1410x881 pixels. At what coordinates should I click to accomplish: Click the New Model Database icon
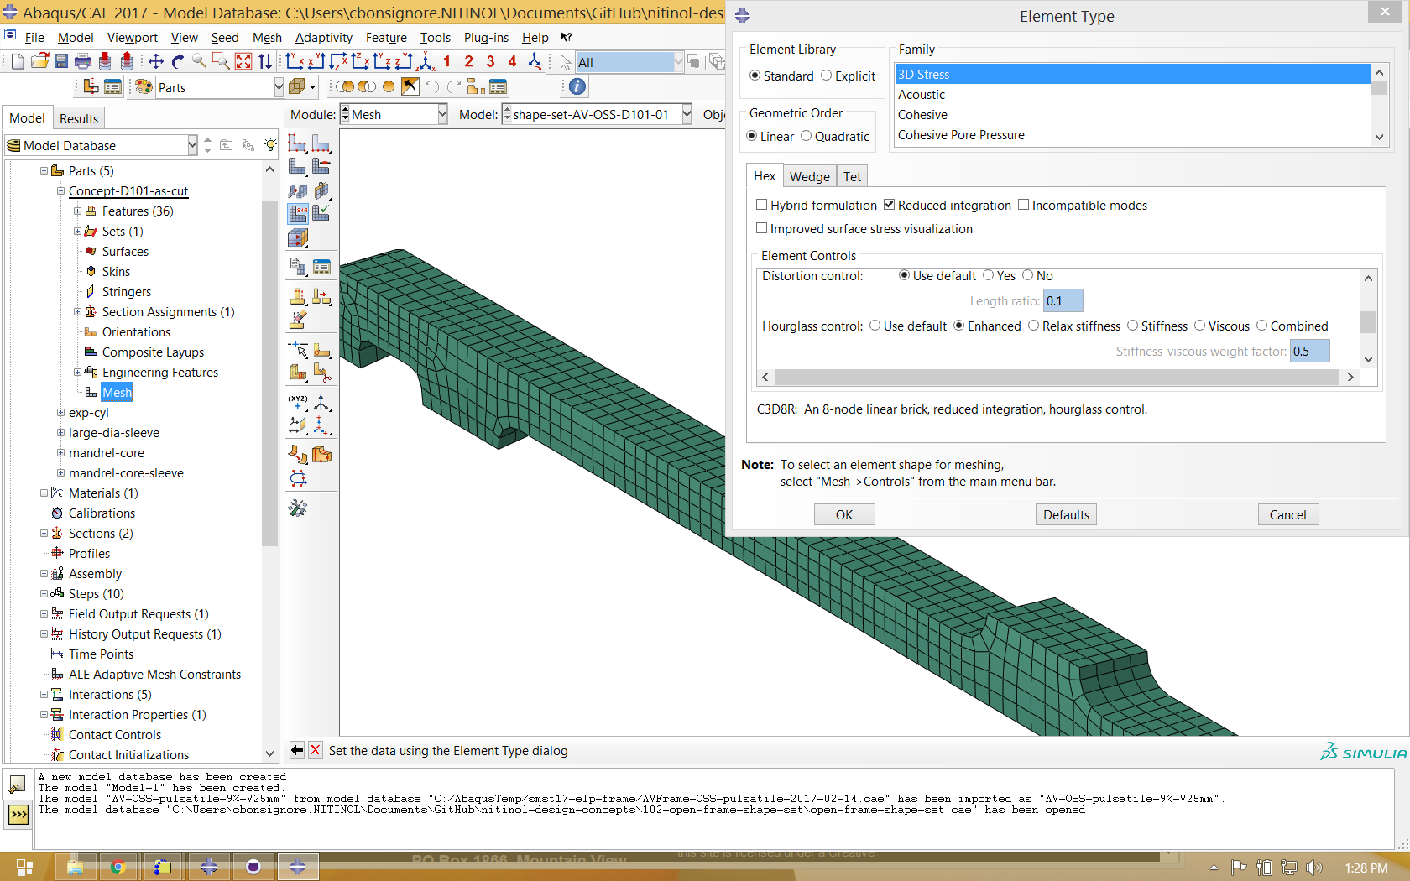(x=18, y=61)
